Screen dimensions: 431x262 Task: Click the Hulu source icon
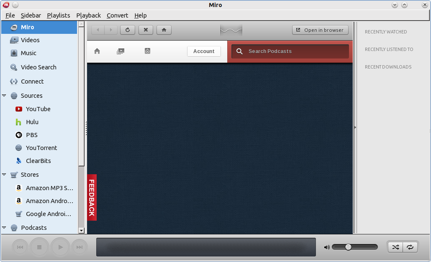coord(18,122)
